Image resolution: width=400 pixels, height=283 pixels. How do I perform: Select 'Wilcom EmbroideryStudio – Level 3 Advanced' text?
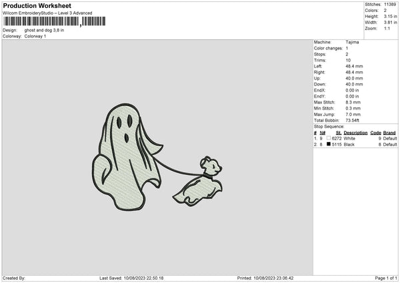click(47, 13)
